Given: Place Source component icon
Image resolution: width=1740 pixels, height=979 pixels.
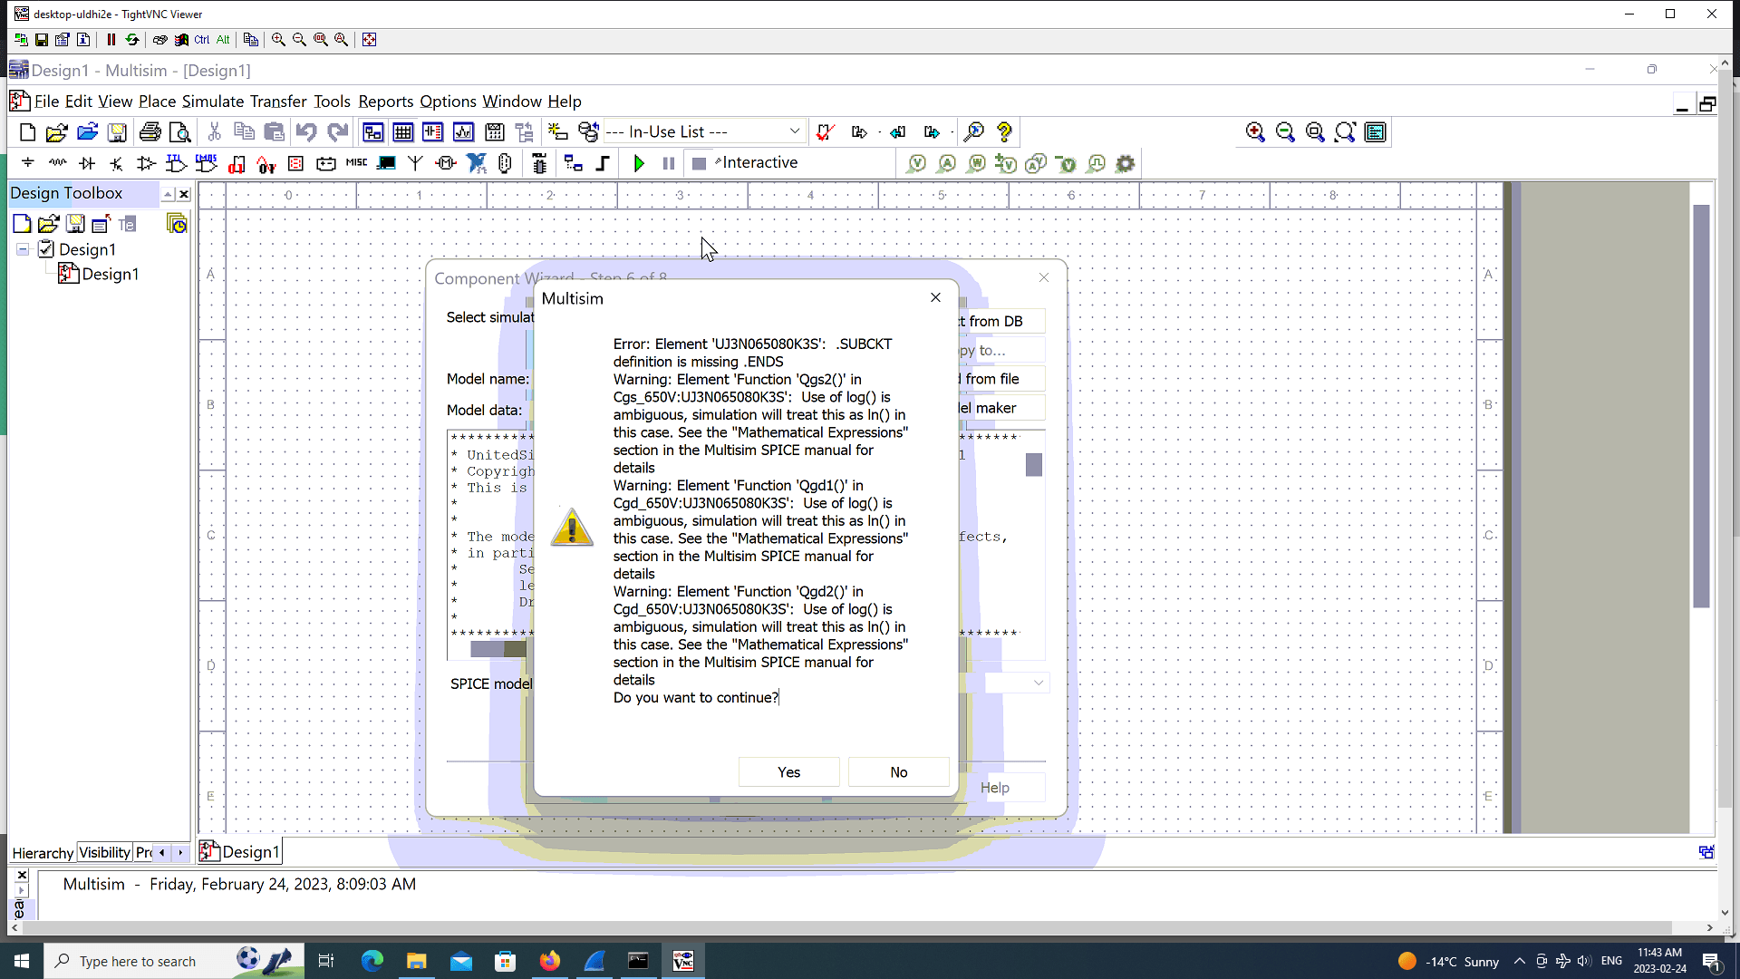Looking at the screenshot, I should [28, 163].
